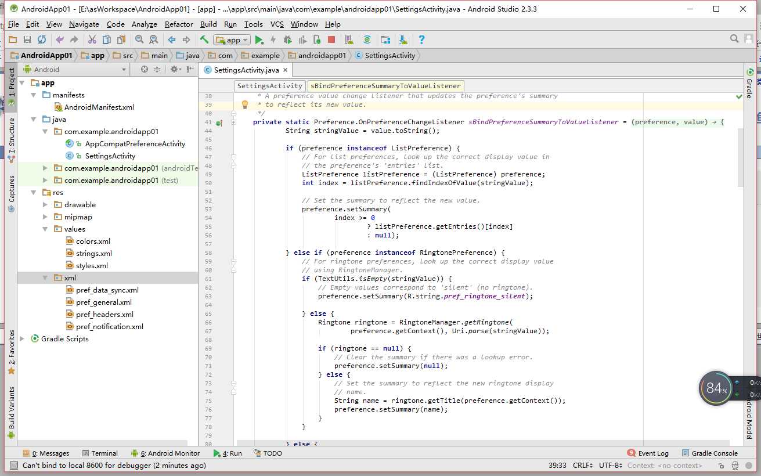Navigate back with the blue left arrow
Screen dimensions: 761x476
tap(172, 39)
